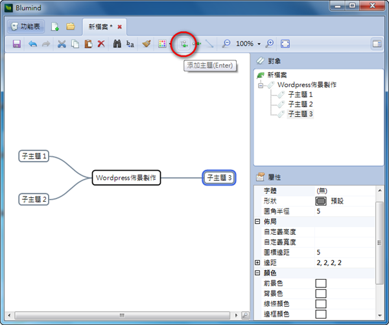Open the color theme dropdown arrow
The height and width of the screenshot is (325, 389).
tap(170, 44)
